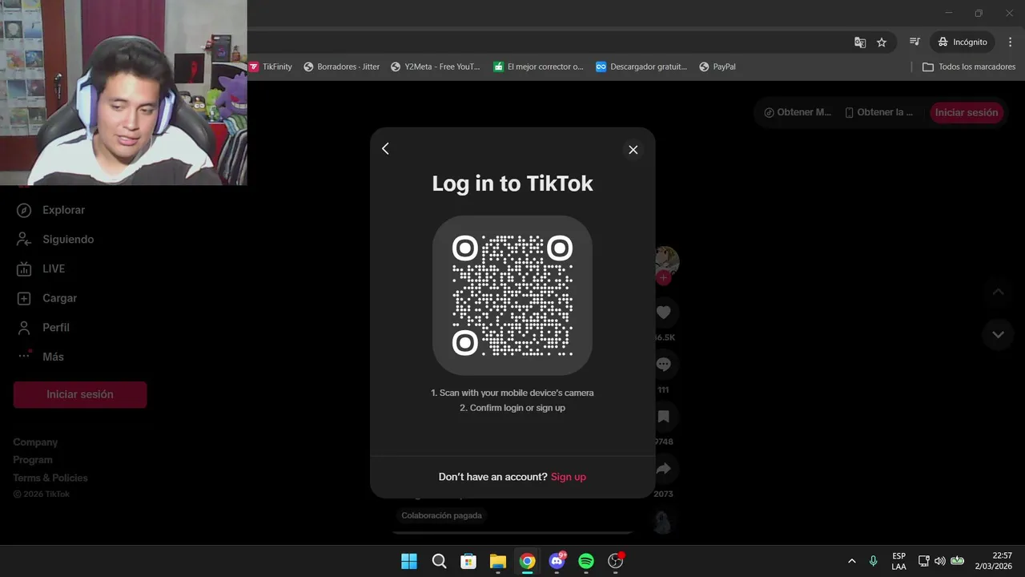This screenshot has width=1025, height=577.
Task: Share the video with the arrow icon
Action: (663, 469)
